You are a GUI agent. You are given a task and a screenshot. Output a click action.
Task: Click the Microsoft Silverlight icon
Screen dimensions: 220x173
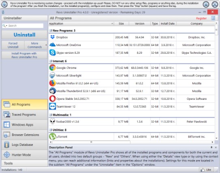click(x=53, y=76)
